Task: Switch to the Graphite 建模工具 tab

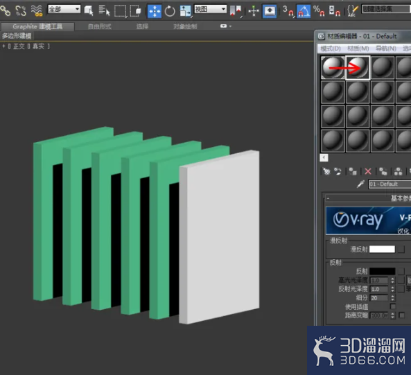Action: click(x=37, y=26)
